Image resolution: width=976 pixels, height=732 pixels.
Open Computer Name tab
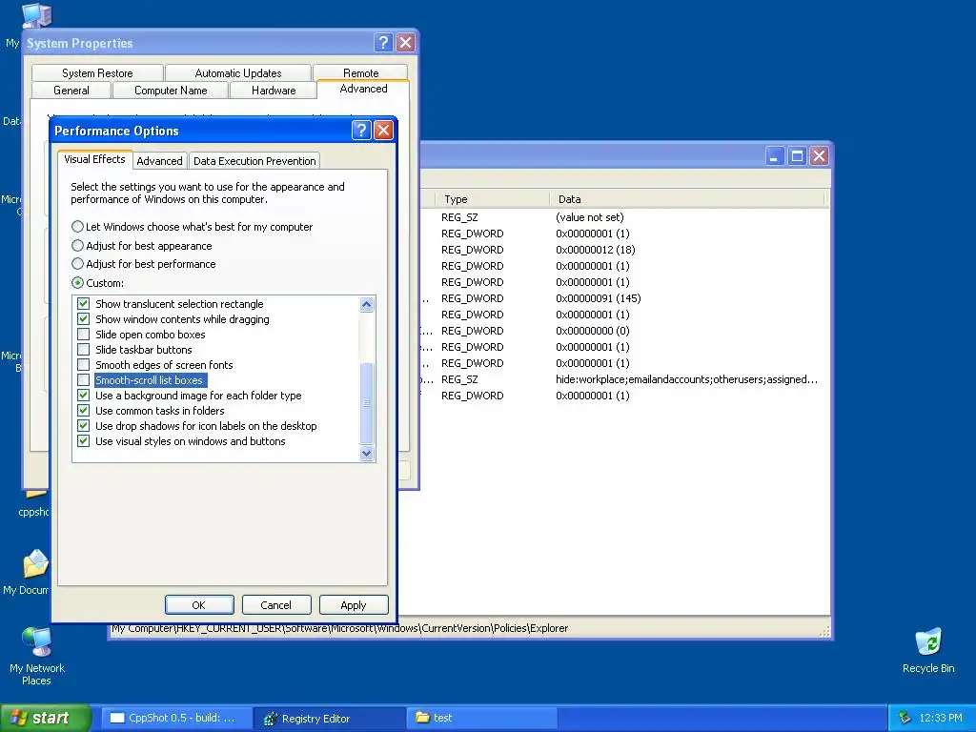[171, 91]
